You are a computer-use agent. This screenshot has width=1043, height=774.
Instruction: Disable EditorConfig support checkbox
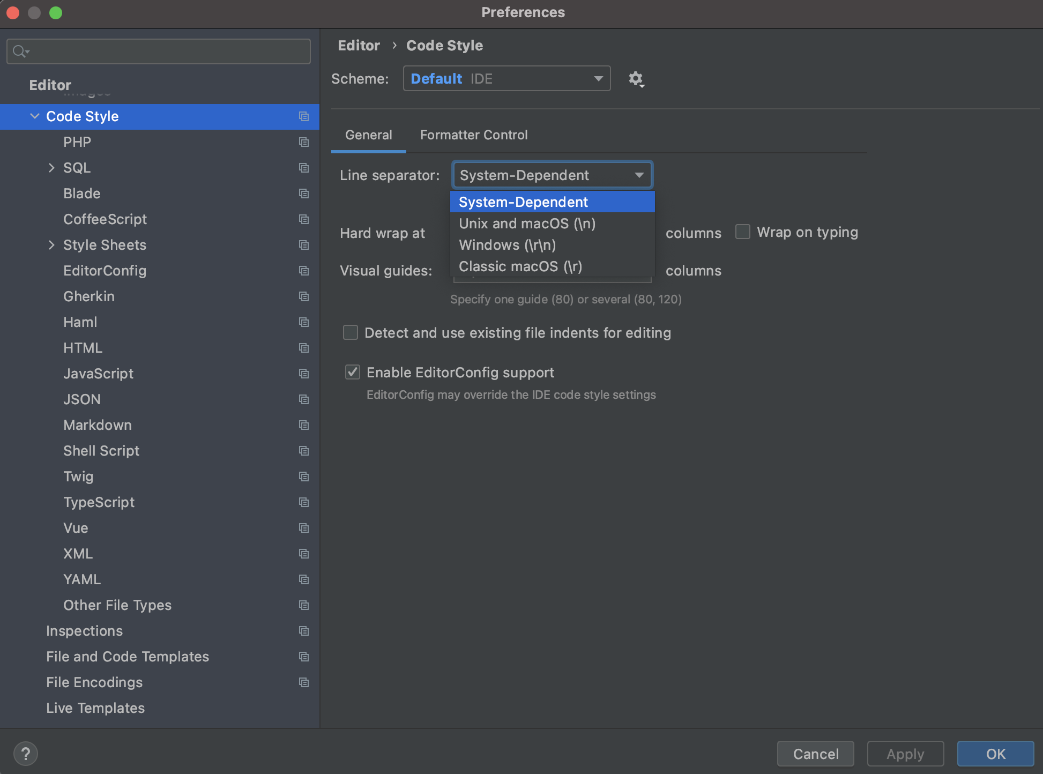coord(353,373)
